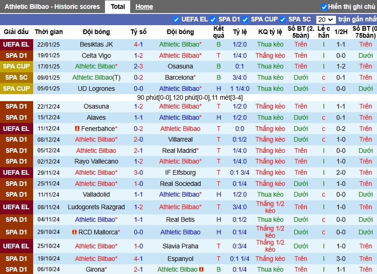Click the Villarreal team name
Viewport: 377px width, 274px height.
[180, 139]
